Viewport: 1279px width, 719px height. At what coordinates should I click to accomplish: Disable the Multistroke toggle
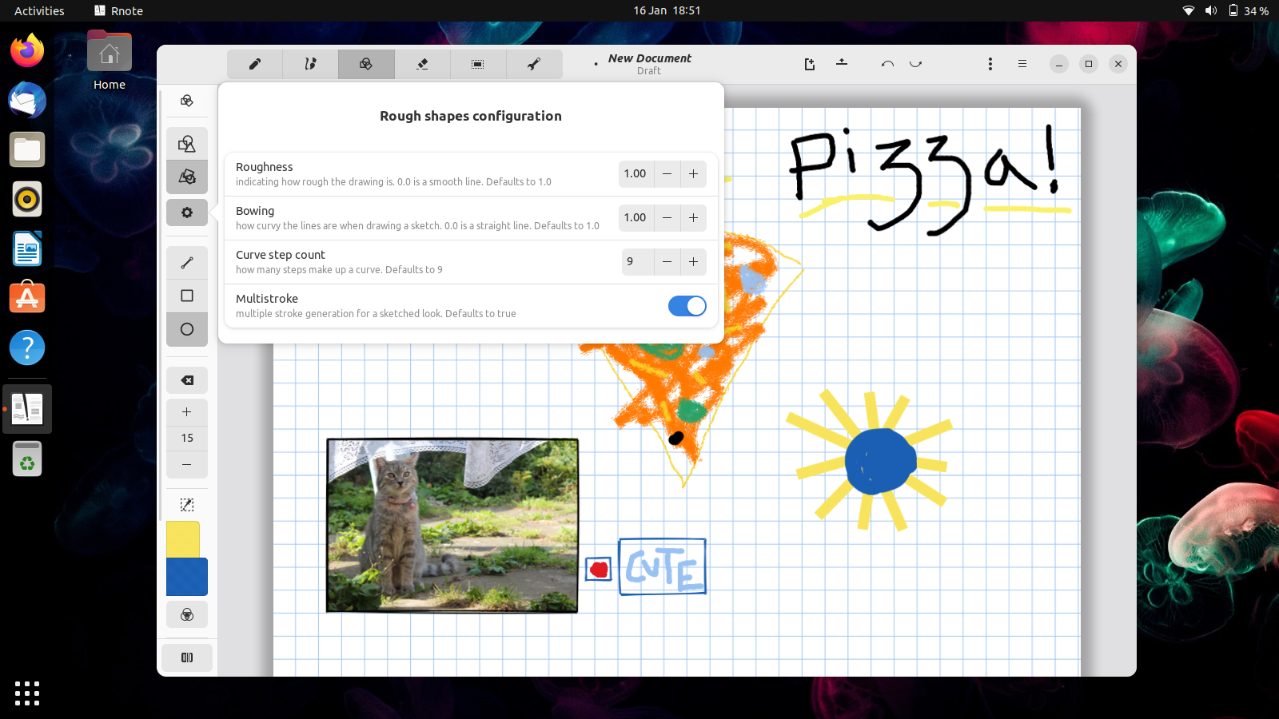click(687, 306)
